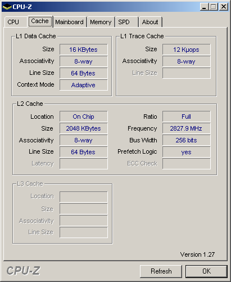Click the Refresh button
Viewport: 231px width, 282px height.
click(161, 271)
